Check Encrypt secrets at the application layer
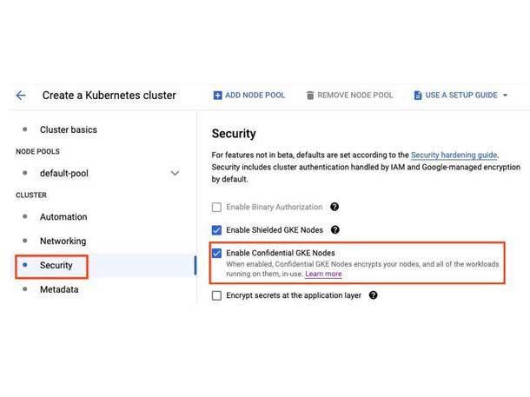This screenshot has width=530, height=397. coord(217,295)
